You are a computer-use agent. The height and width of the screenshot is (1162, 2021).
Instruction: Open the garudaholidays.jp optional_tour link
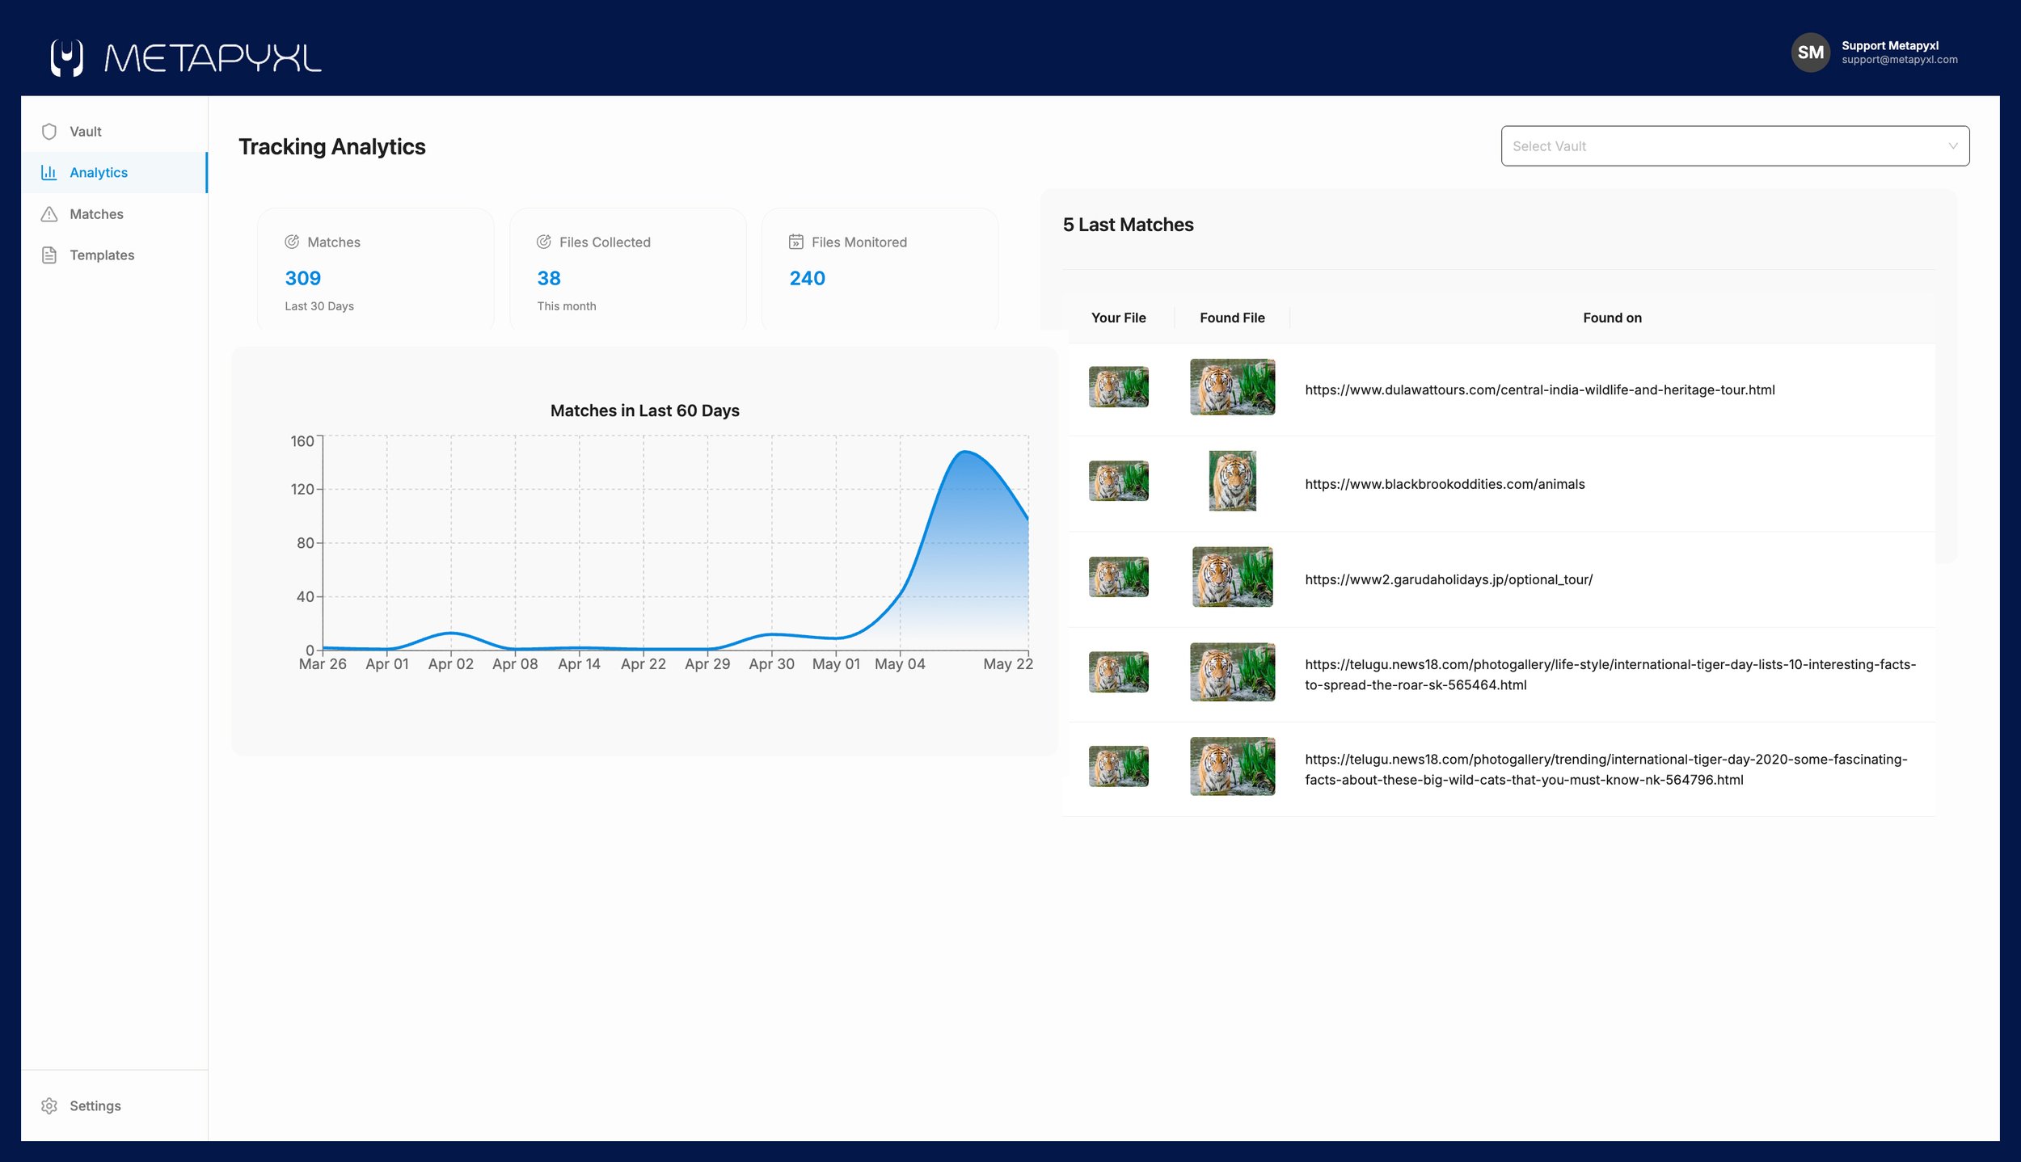click(x=1449, y=579)
